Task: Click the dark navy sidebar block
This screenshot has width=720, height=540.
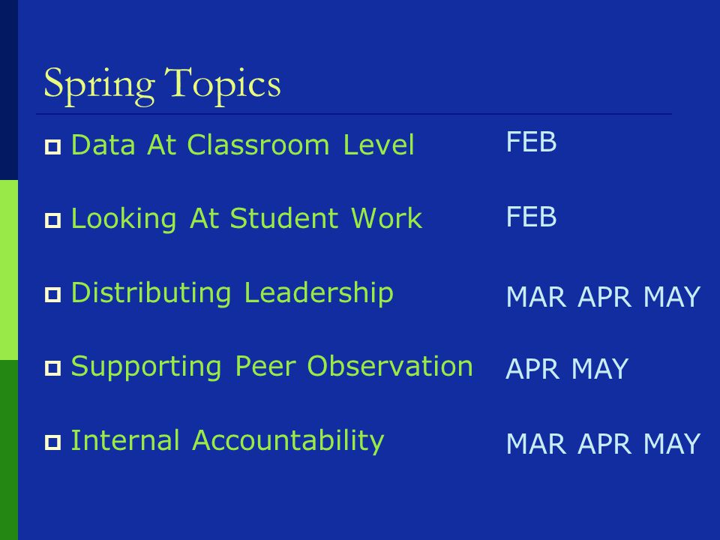Action: [9, 90]
